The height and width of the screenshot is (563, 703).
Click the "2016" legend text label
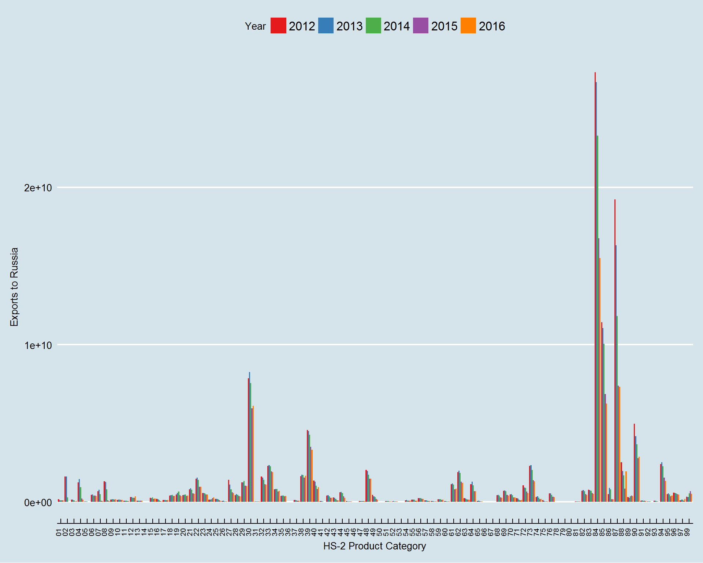pos(492,26)
